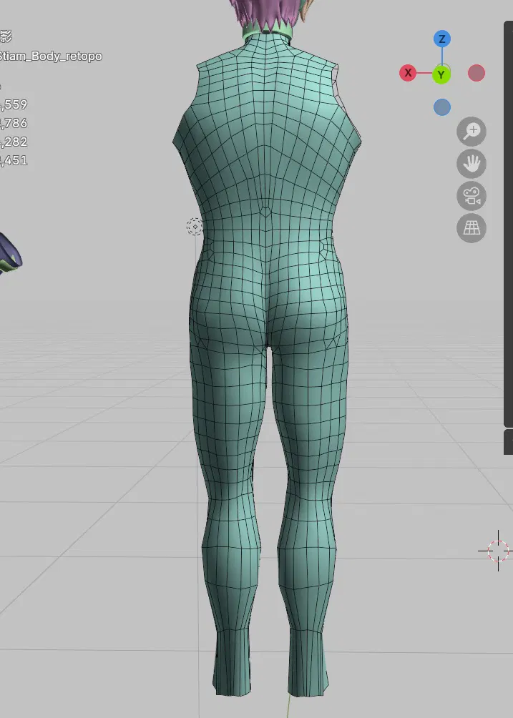
Task: Click the zoom magnifier viewport icon
Action: click(x=472, y=131)
